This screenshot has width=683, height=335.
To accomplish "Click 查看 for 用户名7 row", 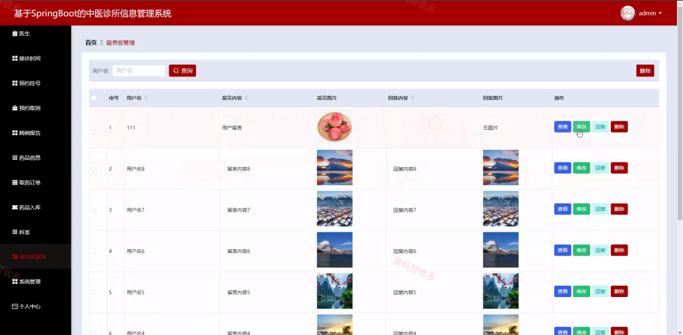I will (x=562, y=209).
